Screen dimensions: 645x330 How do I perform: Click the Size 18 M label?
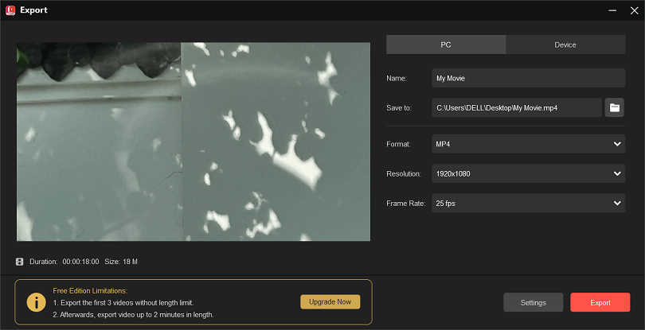[x=121, y=262]
